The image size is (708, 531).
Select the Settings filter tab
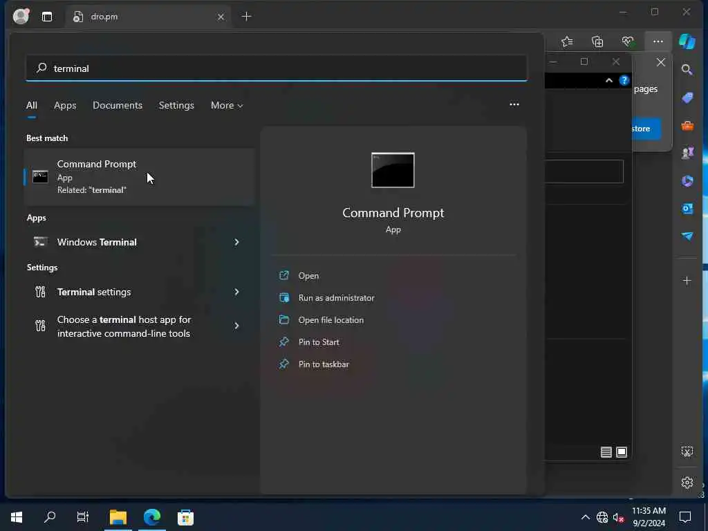[176, 105]
